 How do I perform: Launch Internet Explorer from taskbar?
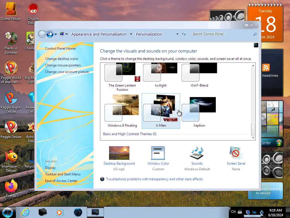[x=25, y=212]
